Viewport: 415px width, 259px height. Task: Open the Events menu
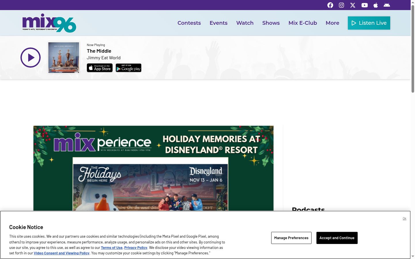pyautogui.click(x=218, y=23)
